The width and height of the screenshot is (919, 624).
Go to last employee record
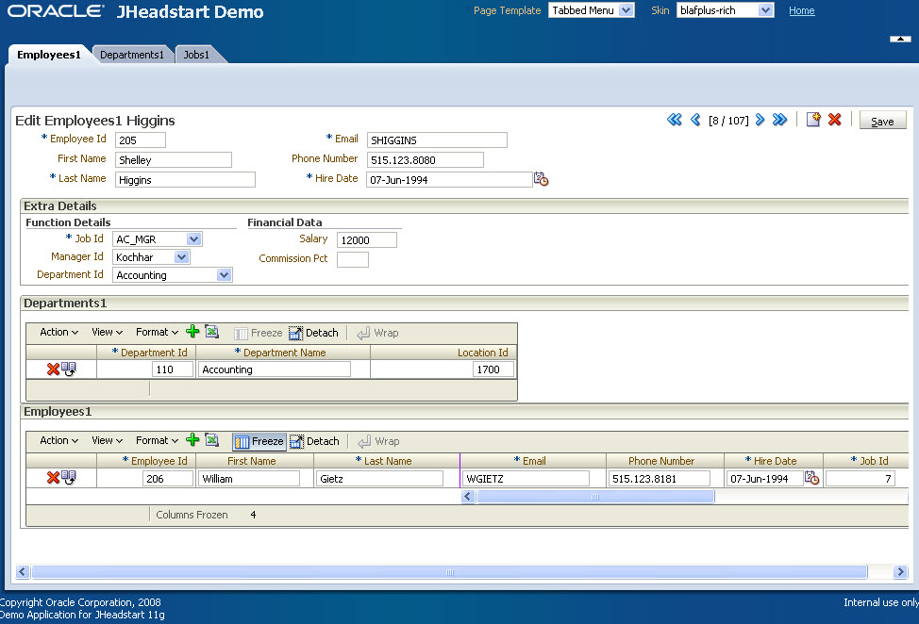click(x=779, y=120)
